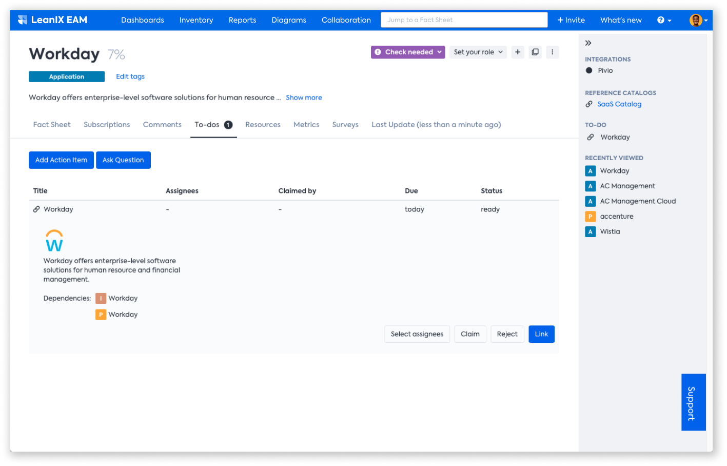The image size is (727, 466).
Task: Click Add Action Item button
Action: [61, 160]
